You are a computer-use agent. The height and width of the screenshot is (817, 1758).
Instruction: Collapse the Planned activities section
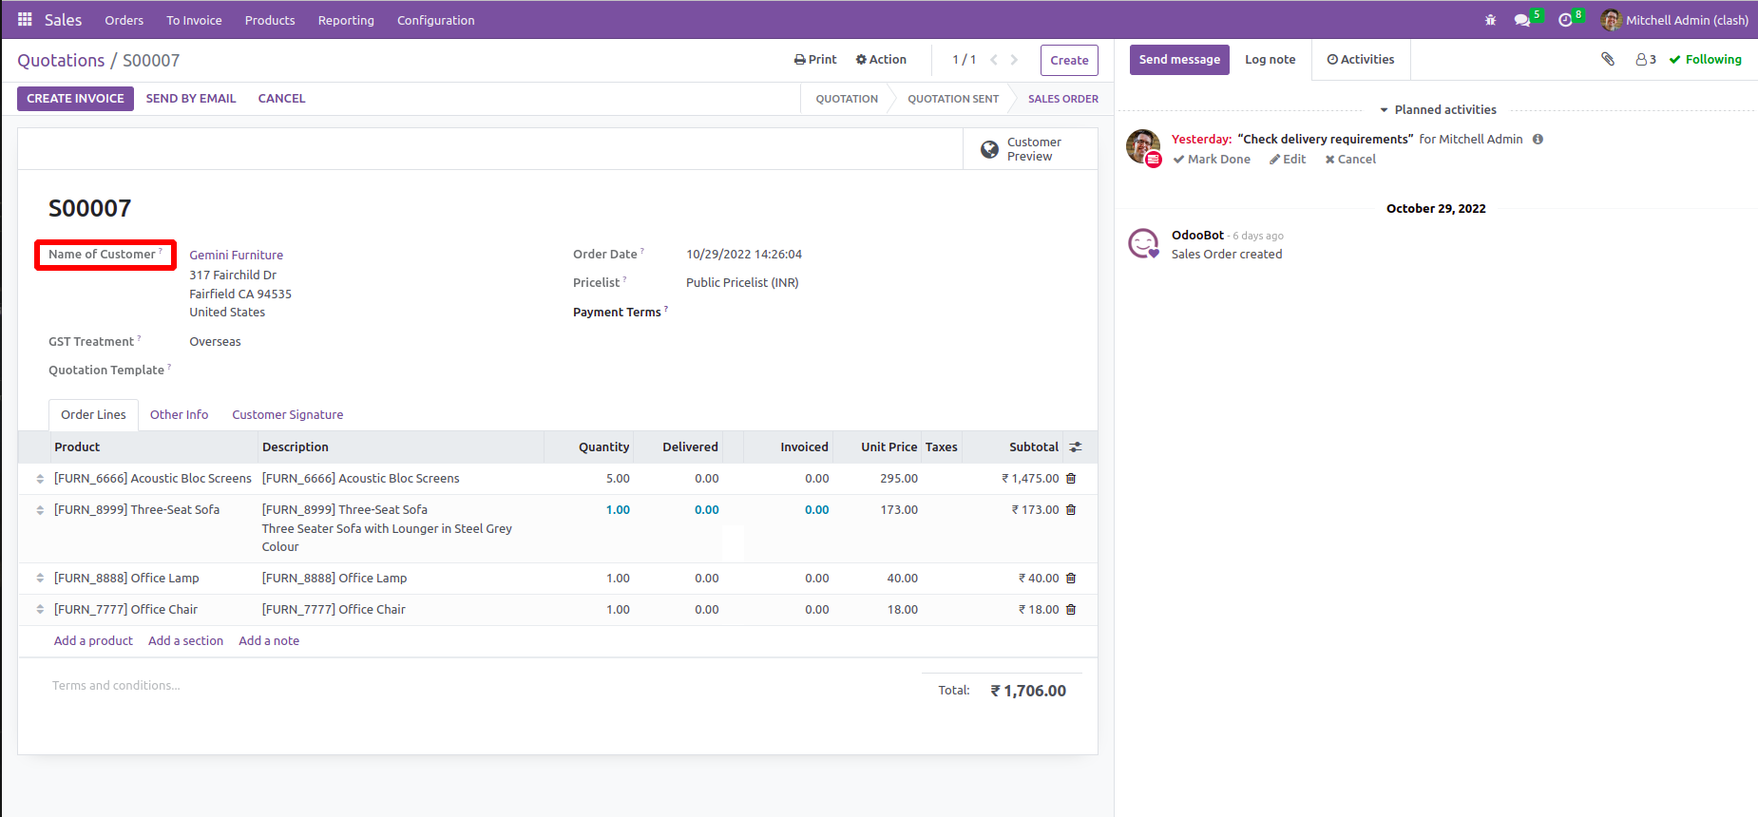tap(1438, 110)
